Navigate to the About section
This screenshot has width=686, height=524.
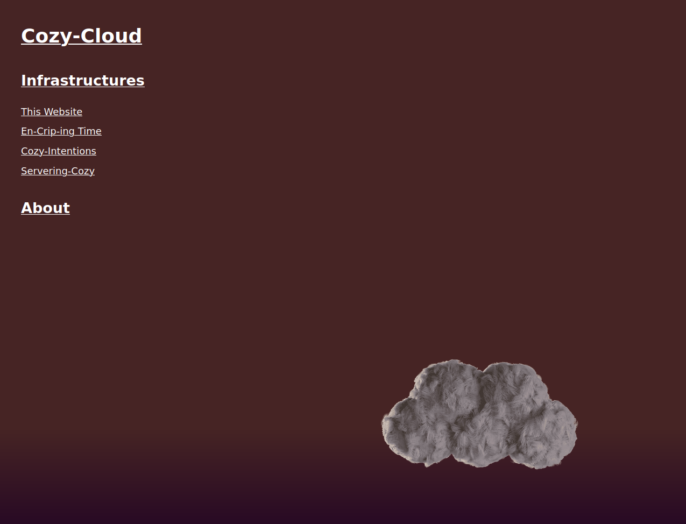tap(45, 208)
